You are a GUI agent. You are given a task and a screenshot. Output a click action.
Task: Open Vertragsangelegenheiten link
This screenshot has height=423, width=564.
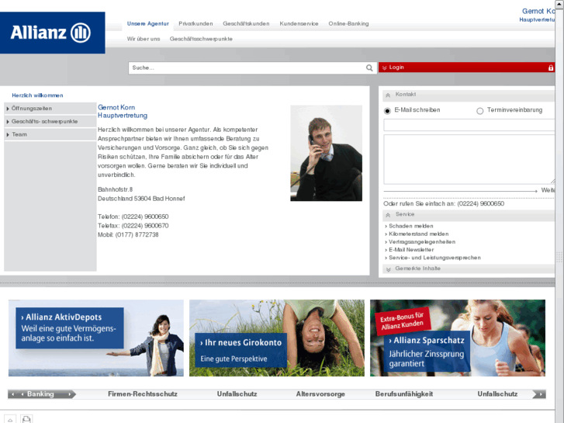422,242
